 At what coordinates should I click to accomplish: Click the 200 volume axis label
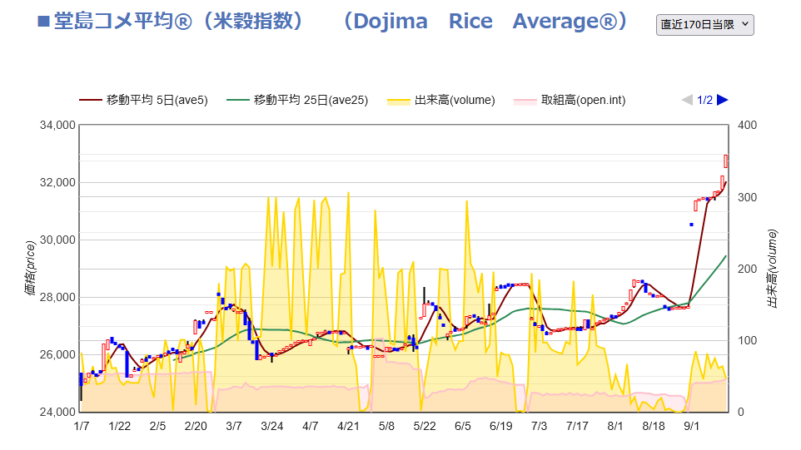click(x=748, y=269)
